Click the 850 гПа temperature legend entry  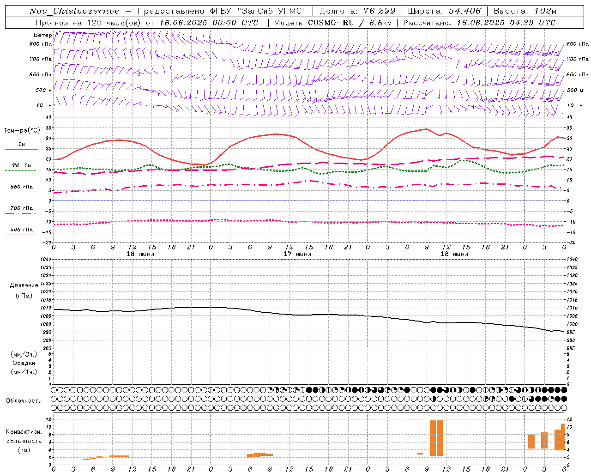(x=21, y=187)
